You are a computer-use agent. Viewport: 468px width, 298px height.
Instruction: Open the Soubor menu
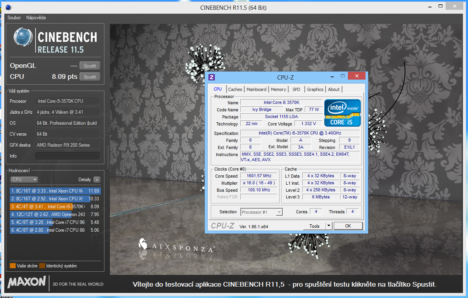14,18
